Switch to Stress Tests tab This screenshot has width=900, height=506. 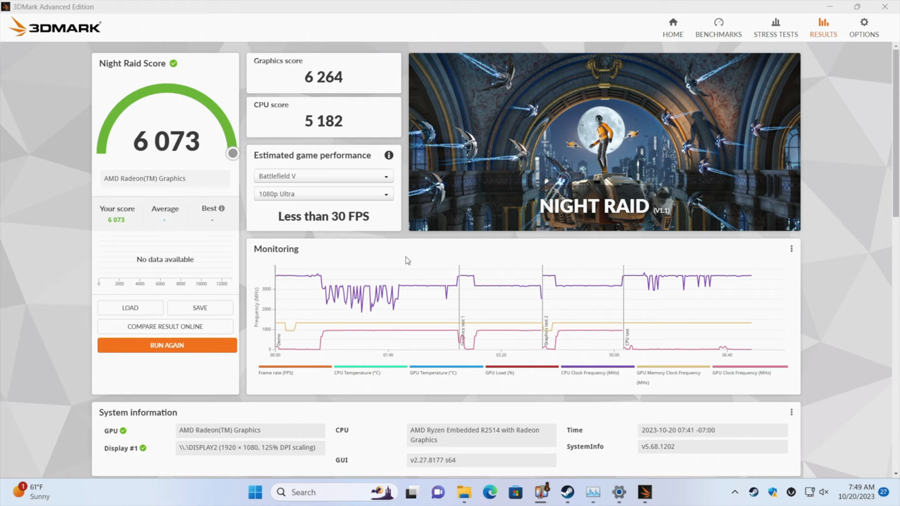pos(776,27)
